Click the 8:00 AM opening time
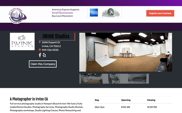This screenshot has height=113, width=182. click(x=126, y=107)
